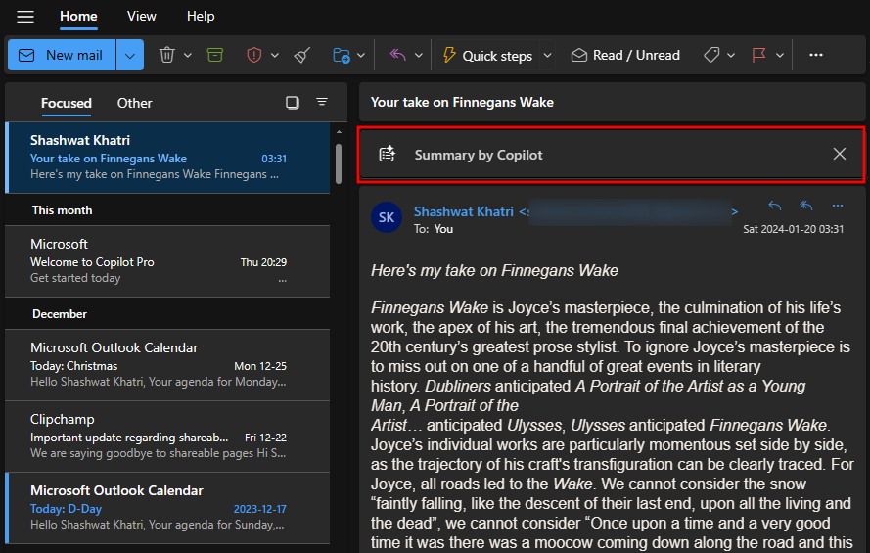The image size is (870, 553).
Task: Open more actions ellipsis in message header
Action: (838, 206)
